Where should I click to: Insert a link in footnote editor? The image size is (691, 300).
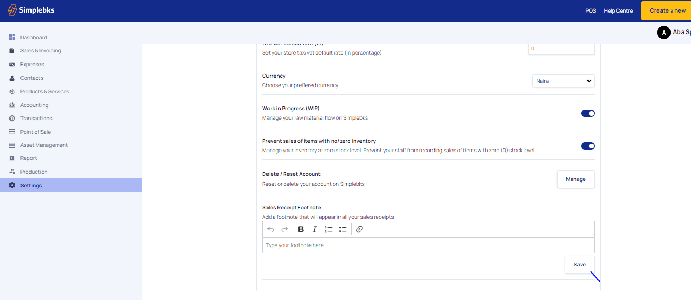(359, 229)
